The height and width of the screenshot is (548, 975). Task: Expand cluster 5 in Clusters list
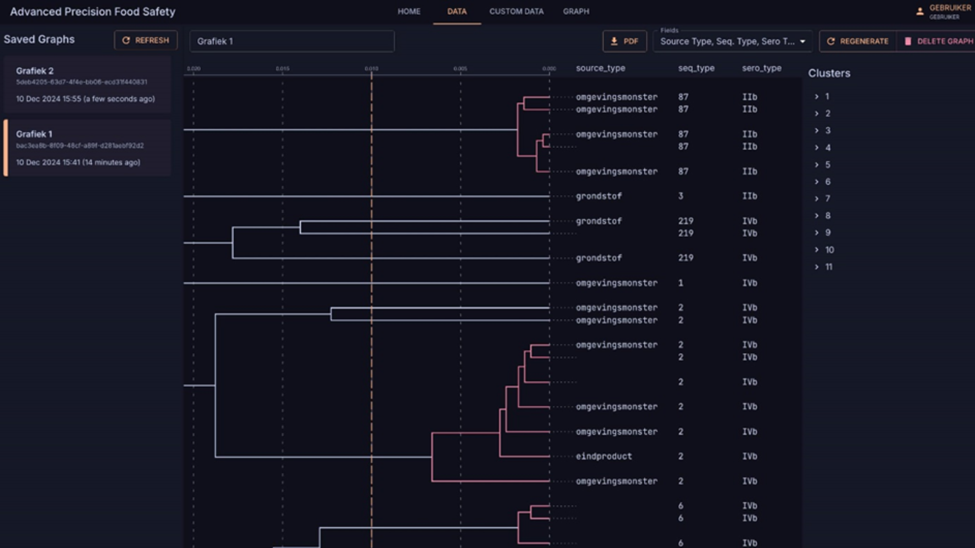(x=817, y=164)
